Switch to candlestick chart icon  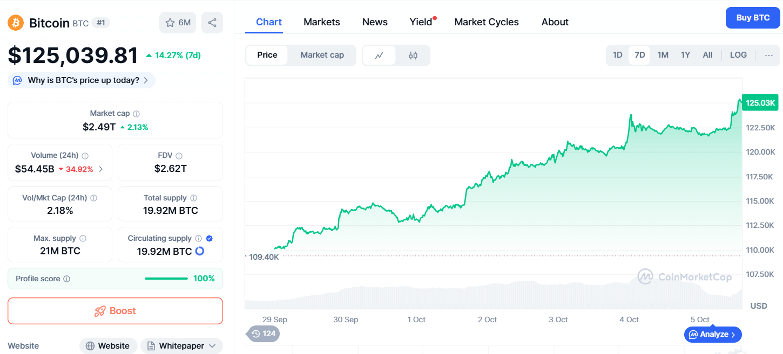tap(413, 55)
